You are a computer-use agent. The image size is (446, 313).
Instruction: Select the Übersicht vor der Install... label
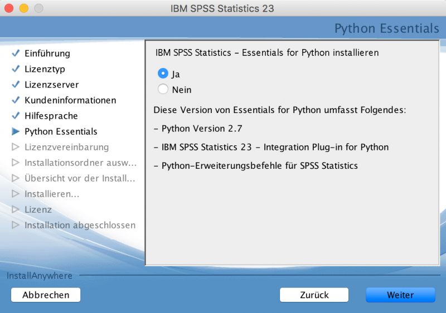(80, 178)
